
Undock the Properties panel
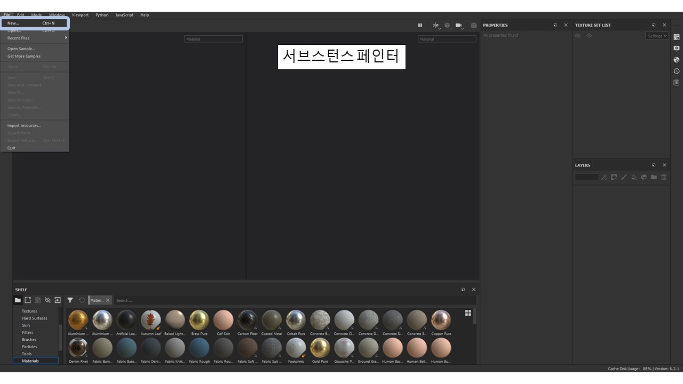point(555,25)
